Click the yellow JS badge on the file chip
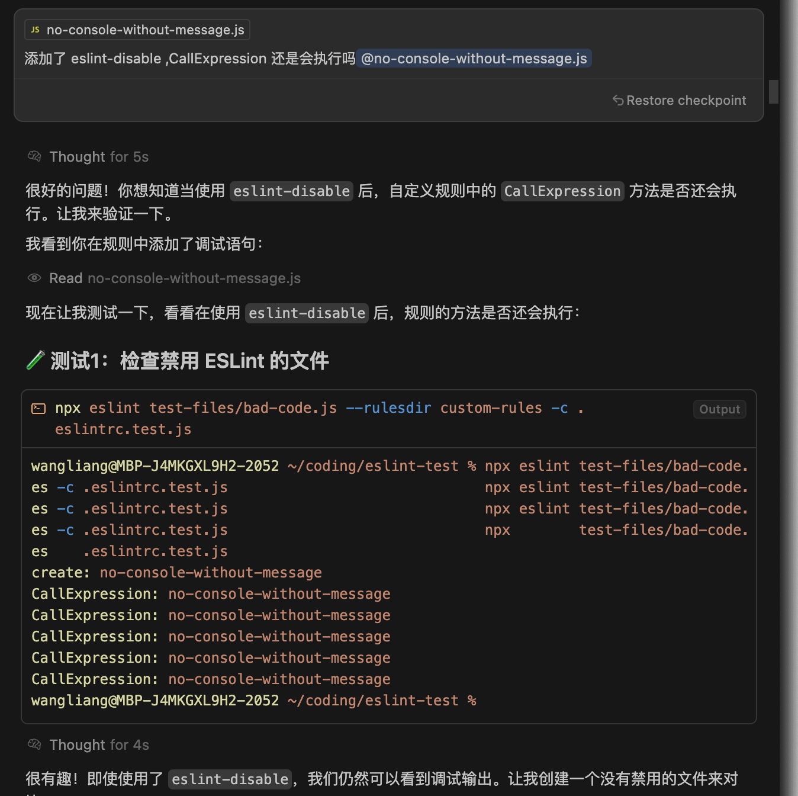Viewport: 798px width, 796px height. tap(35, 29)
